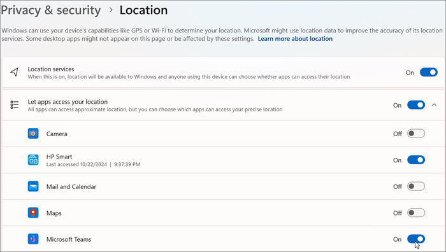The image size is (446, 252).
Task: Click the Let apps access list icon
Action: coord(14,105)
